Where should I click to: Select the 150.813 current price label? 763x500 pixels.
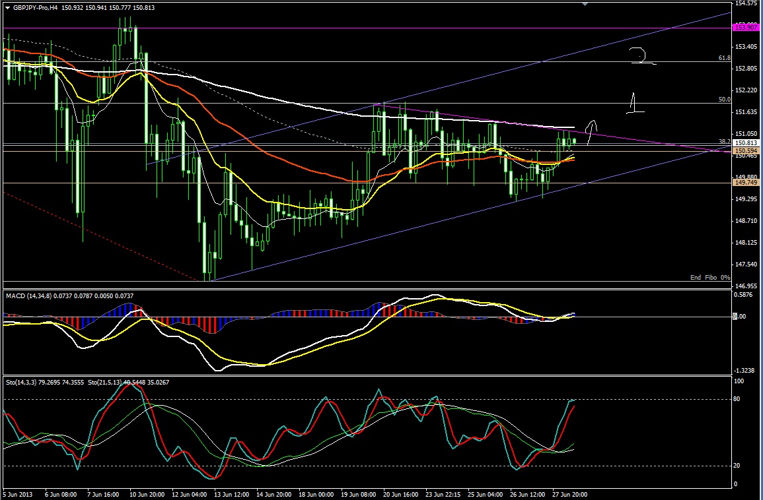tap(745, 142)
